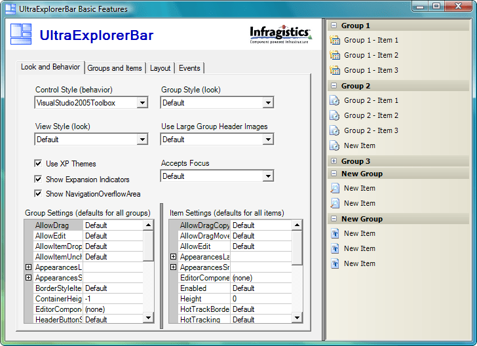Expand AppearancesSr row in Item Settings
The image size is (477, 346).
tap(173, 267)
